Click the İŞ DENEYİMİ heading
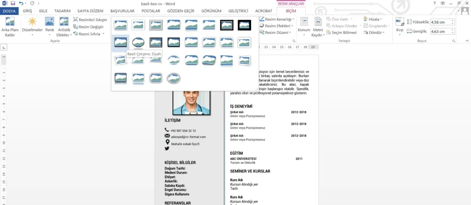 click(x=241, y=107)
